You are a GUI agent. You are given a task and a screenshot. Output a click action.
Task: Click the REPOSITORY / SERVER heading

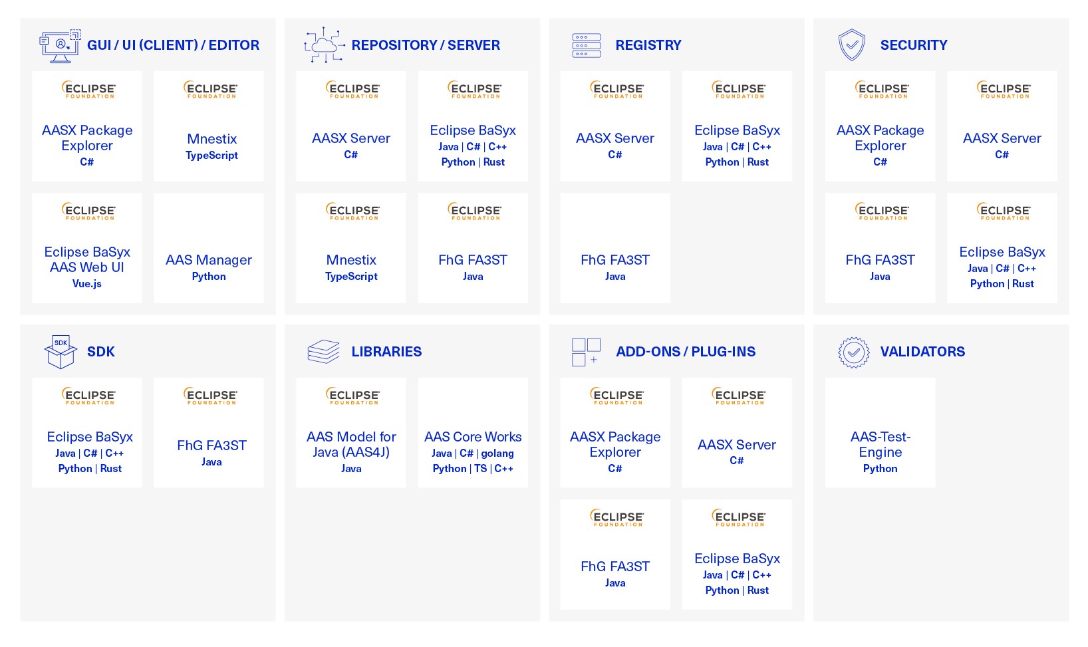click(426, 45)
